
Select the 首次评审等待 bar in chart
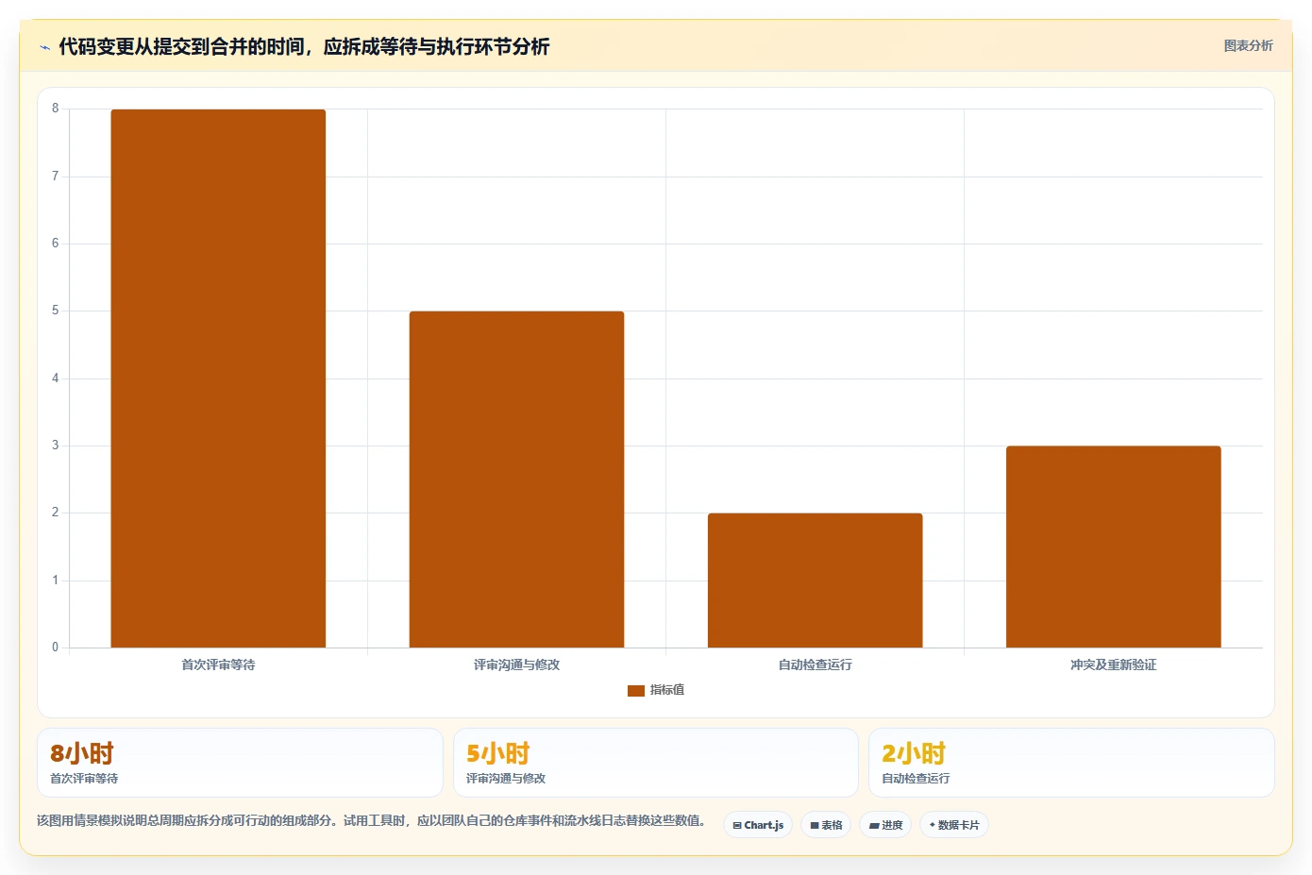(x=218, y=379)
